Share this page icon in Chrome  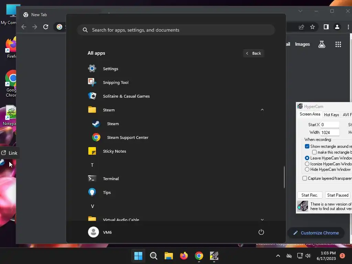tap(301, 27)
